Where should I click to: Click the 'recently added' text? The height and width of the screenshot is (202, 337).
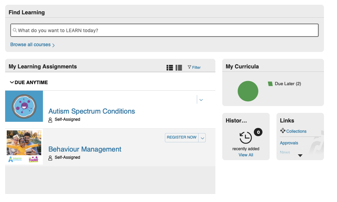point(246,149)
